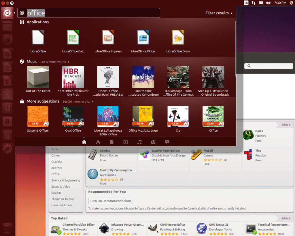Image resolution: width=295 pixels, height=236 pixels.
Task: Open LibreOffice Writer application
Action: pyautogui.click(x=143, y=38)
